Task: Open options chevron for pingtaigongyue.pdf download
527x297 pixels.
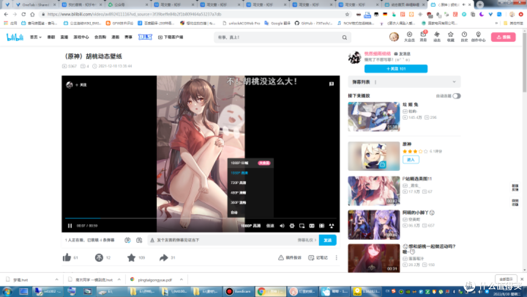Action: [x=181, y=279]
